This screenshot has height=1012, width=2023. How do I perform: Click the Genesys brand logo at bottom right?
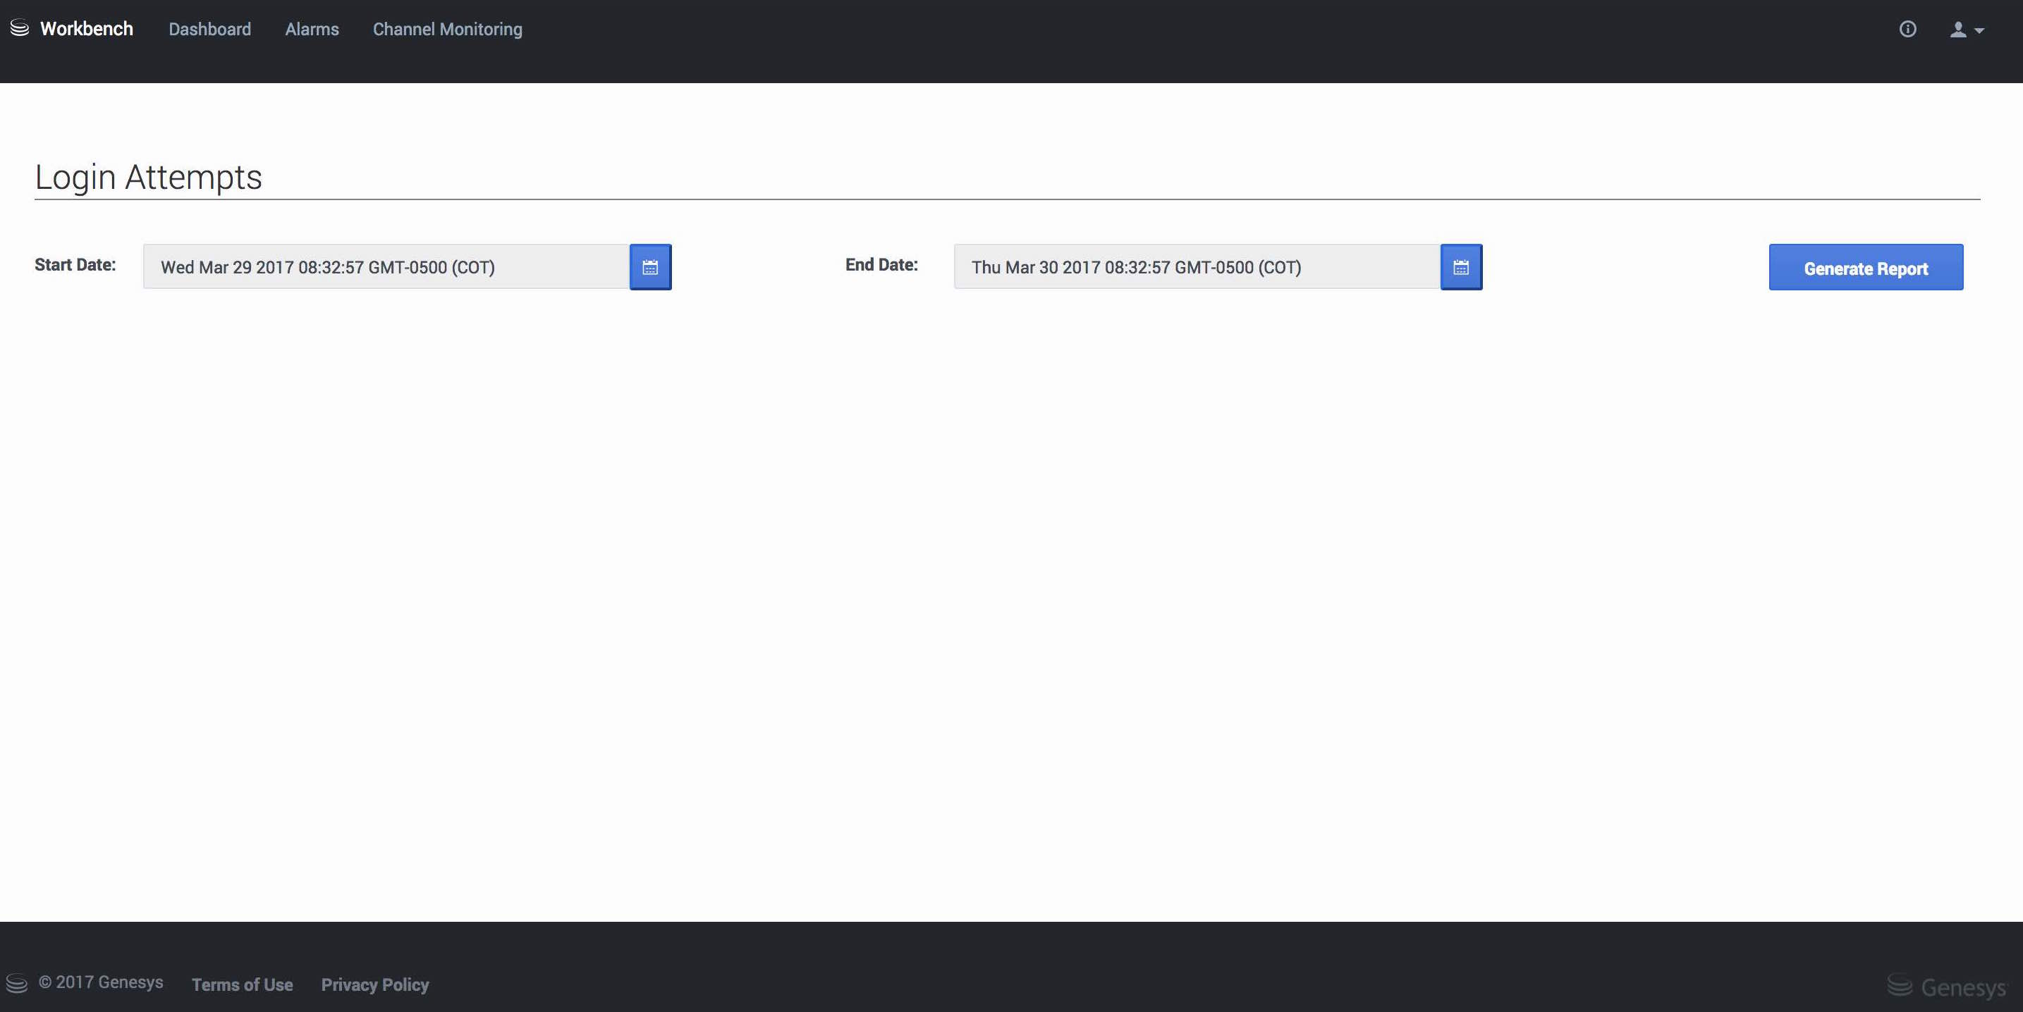pos(1946,986)
